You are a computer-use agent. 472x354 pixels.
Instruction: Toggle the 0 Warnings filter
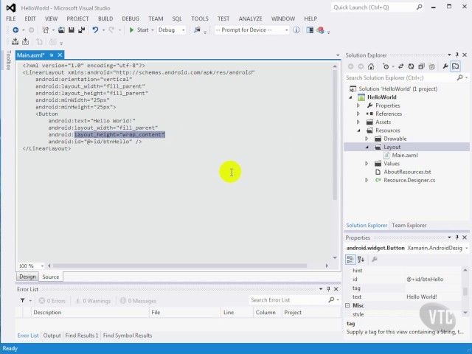point(93,301)
